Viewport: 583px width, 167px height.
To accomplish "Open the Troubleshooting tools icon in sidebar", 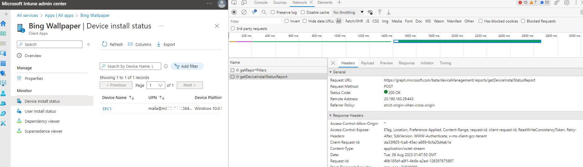I will click(x=3, y=123).
